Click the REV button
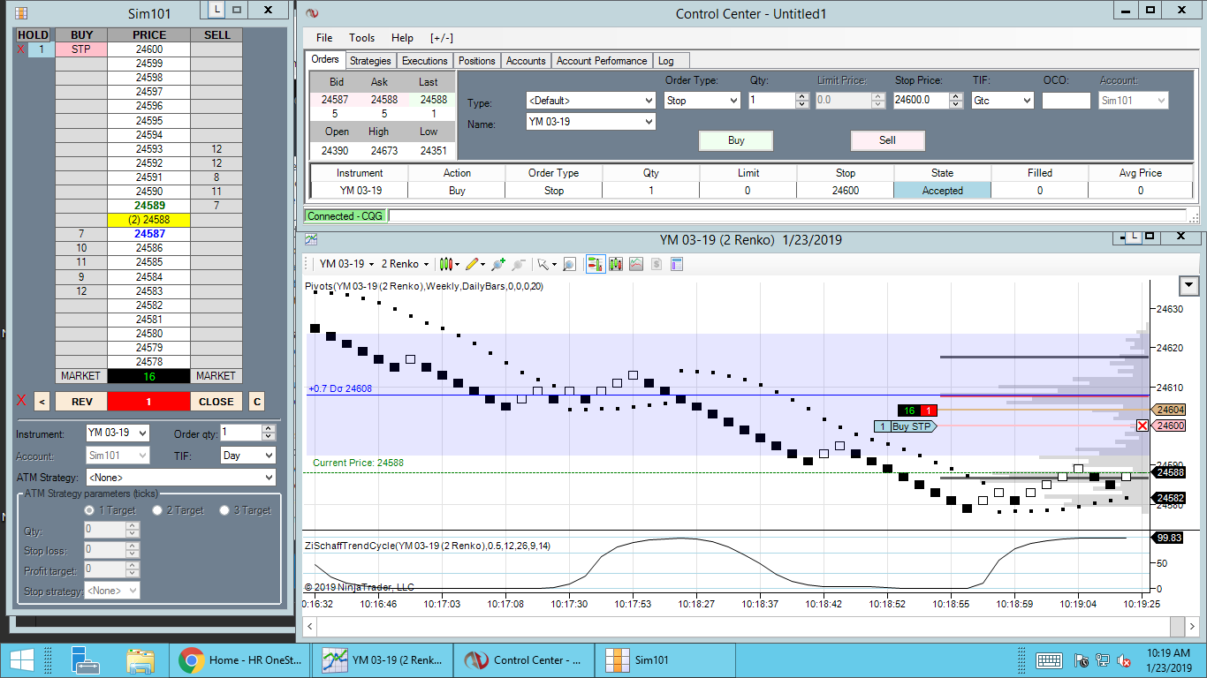1207x678 pixels. click(x=81, y=402)
